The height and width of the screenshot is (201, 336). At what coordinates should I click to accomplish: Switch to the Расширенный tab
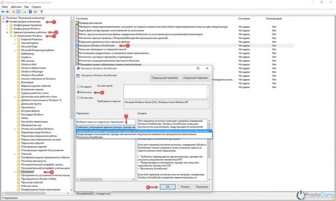click(x=84, y=194)
